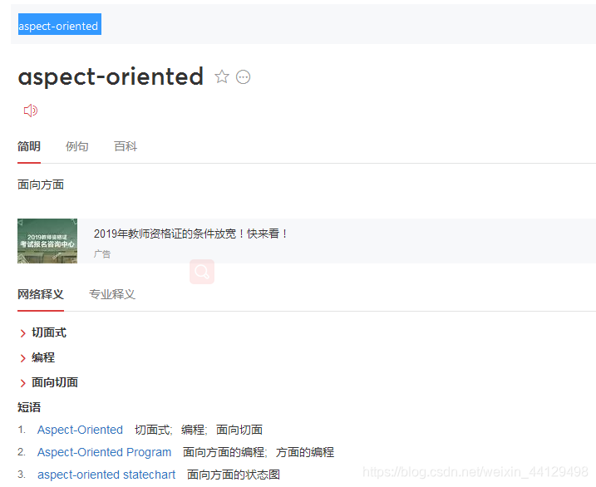Open the more-options ellipsis circle icon

[244, 77]
